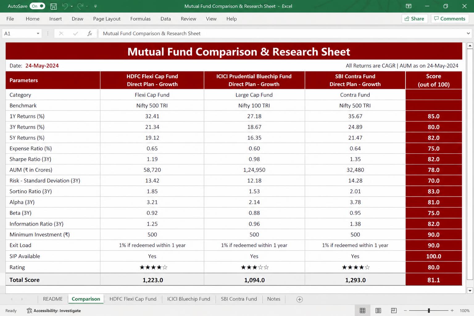474x316 pixels.
Task: Click the Redo arrow icon
Action: click(x=80, y=6)
